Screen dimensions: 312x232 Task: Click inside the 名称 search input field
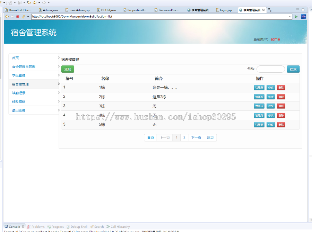click(x=270, y=69)
